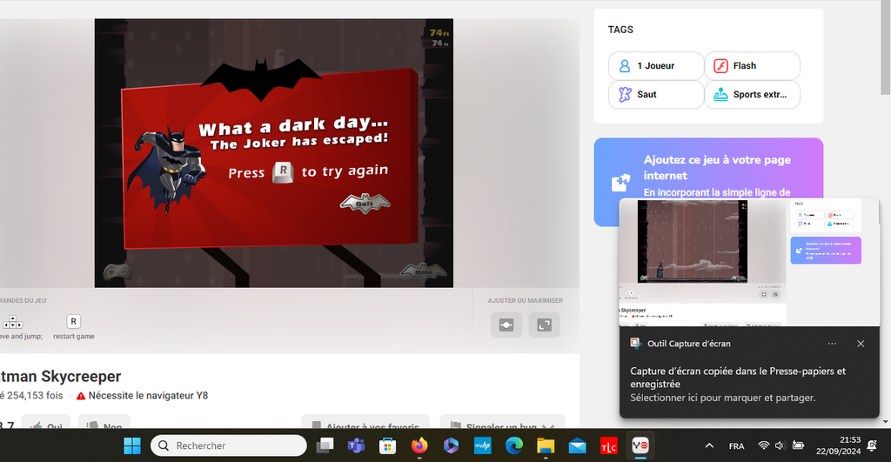Click the gamepad icon in the game

pos(117,272)
